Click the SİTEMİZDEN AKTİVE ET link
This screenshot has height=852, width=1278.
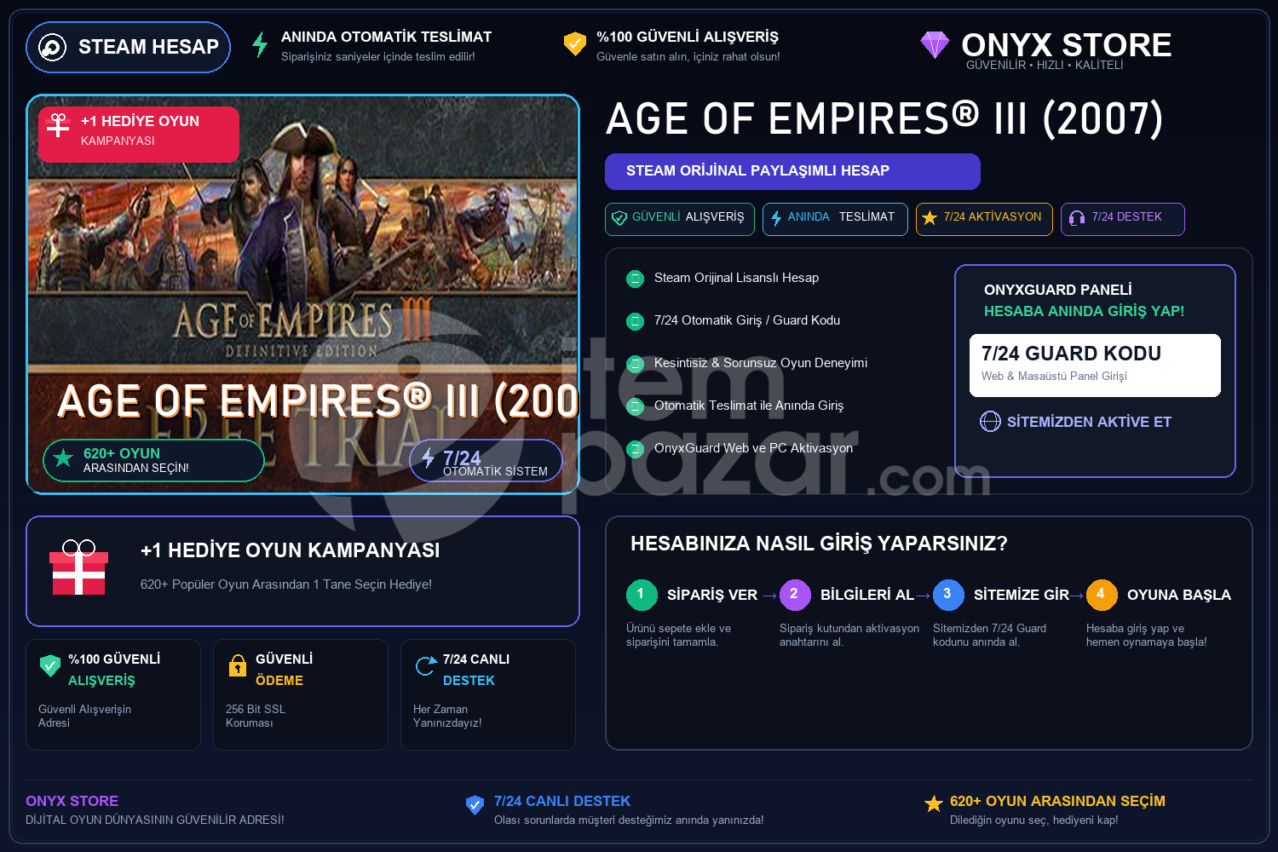pyautogui.click(x=1089, y=422)
